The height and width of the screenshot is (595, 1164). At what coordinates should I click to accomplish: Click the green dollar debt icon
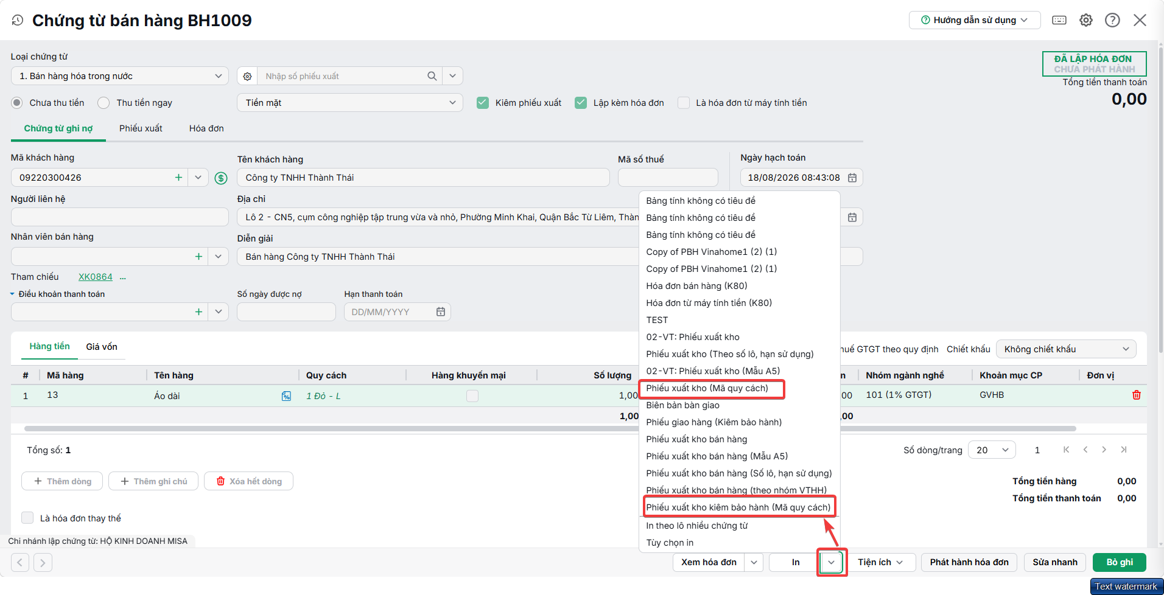pyautogui.click(x=221, y=178)
